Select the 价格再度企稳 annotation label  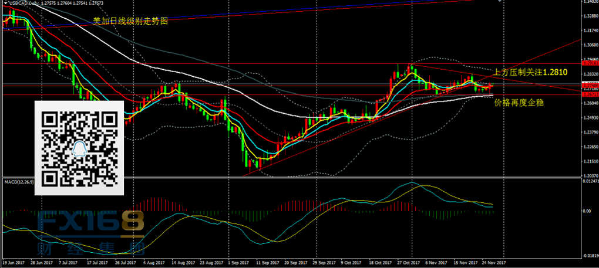pyautogui.click(x=519, y=102)
